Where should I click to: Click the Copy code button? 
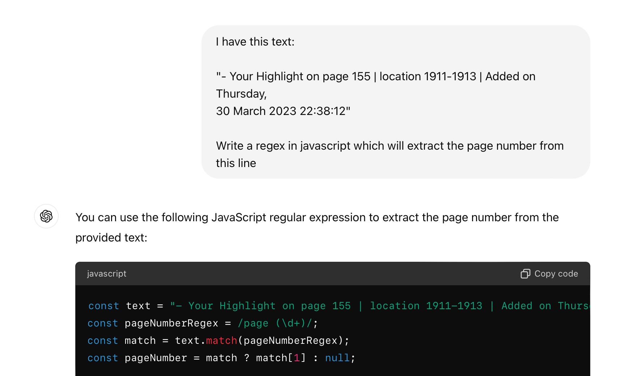pos(549,274)
